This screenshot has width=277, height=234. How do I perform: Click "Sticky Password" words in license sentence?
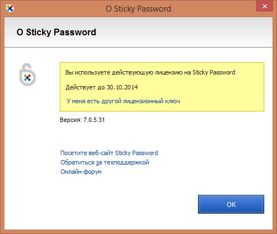214,72
